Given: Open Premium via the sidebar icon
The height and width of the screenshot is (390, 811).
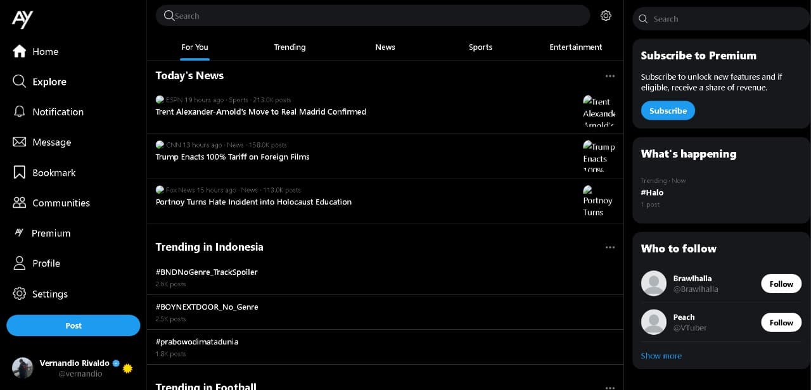Looking at the screenshot, I should pos(20,233).
